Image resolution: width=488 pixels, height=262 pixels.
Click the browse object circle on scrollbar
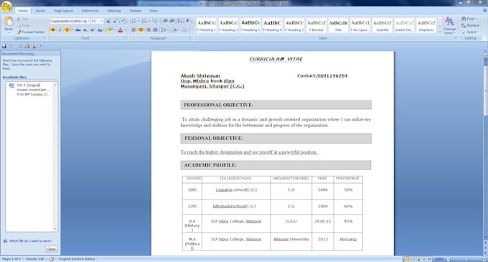point(485,248)
